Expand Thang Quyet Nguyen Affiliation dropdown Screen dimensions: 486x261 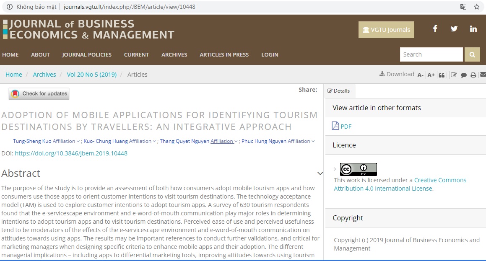tap(224, 141)
